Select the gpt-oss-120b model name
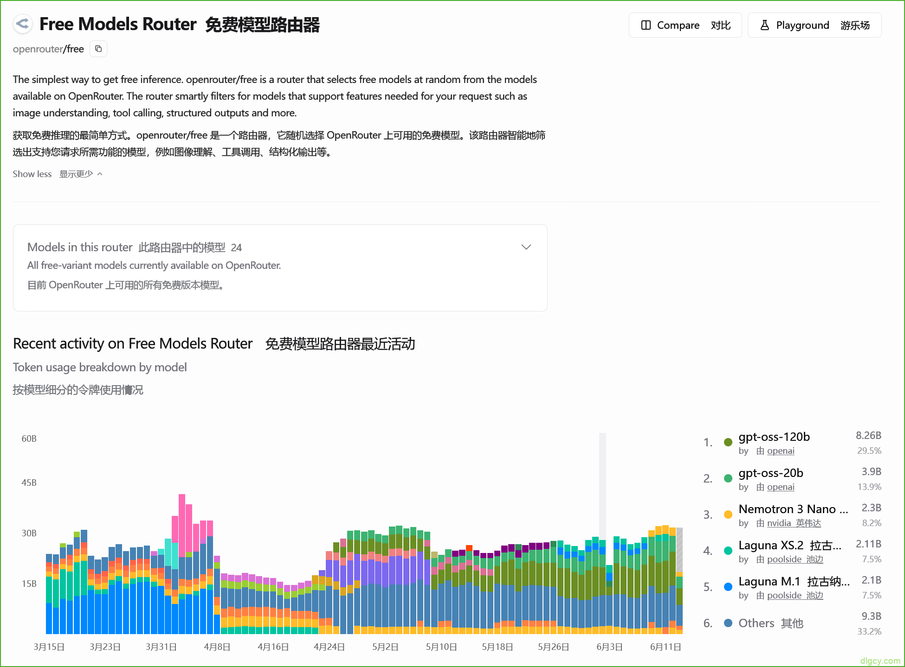905x667 pixels. coord(774,437)
